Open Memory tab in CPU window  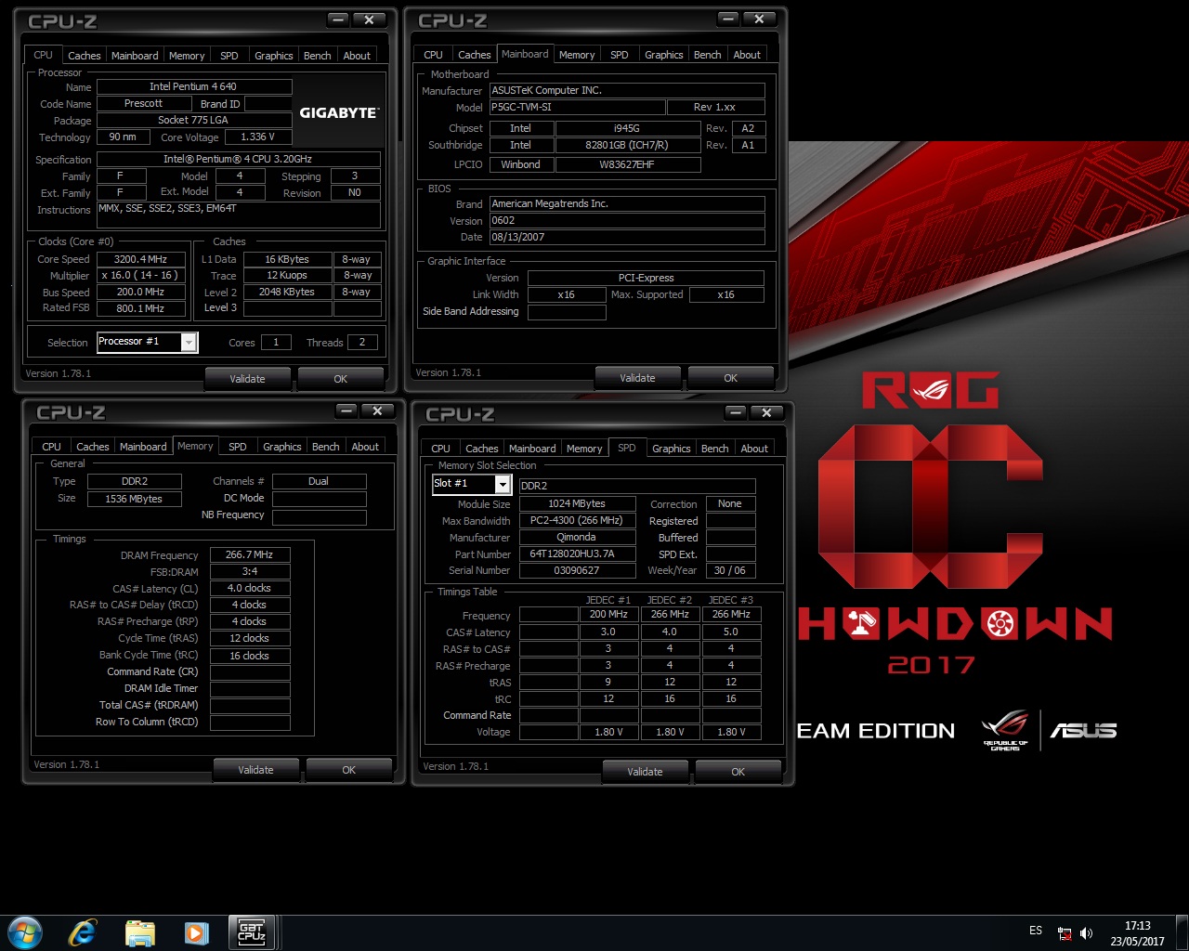point(187,56)
